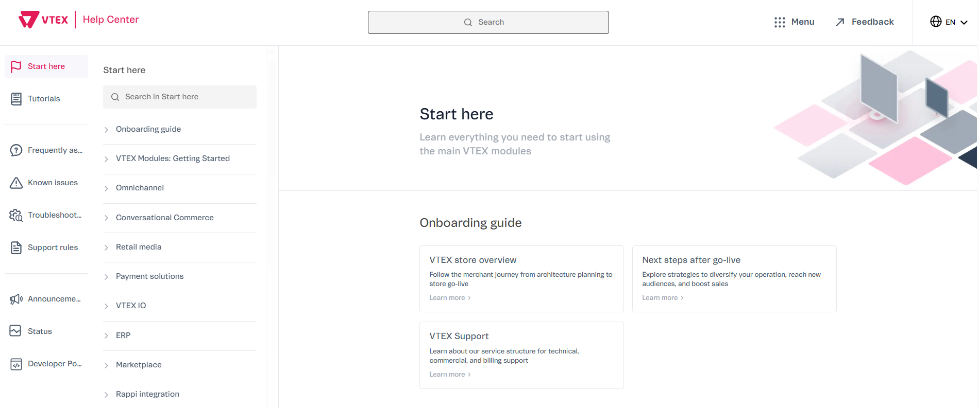Open the EN language dropdown
The height and width of the screenshot is (408, 979).
tap(949, 22)
